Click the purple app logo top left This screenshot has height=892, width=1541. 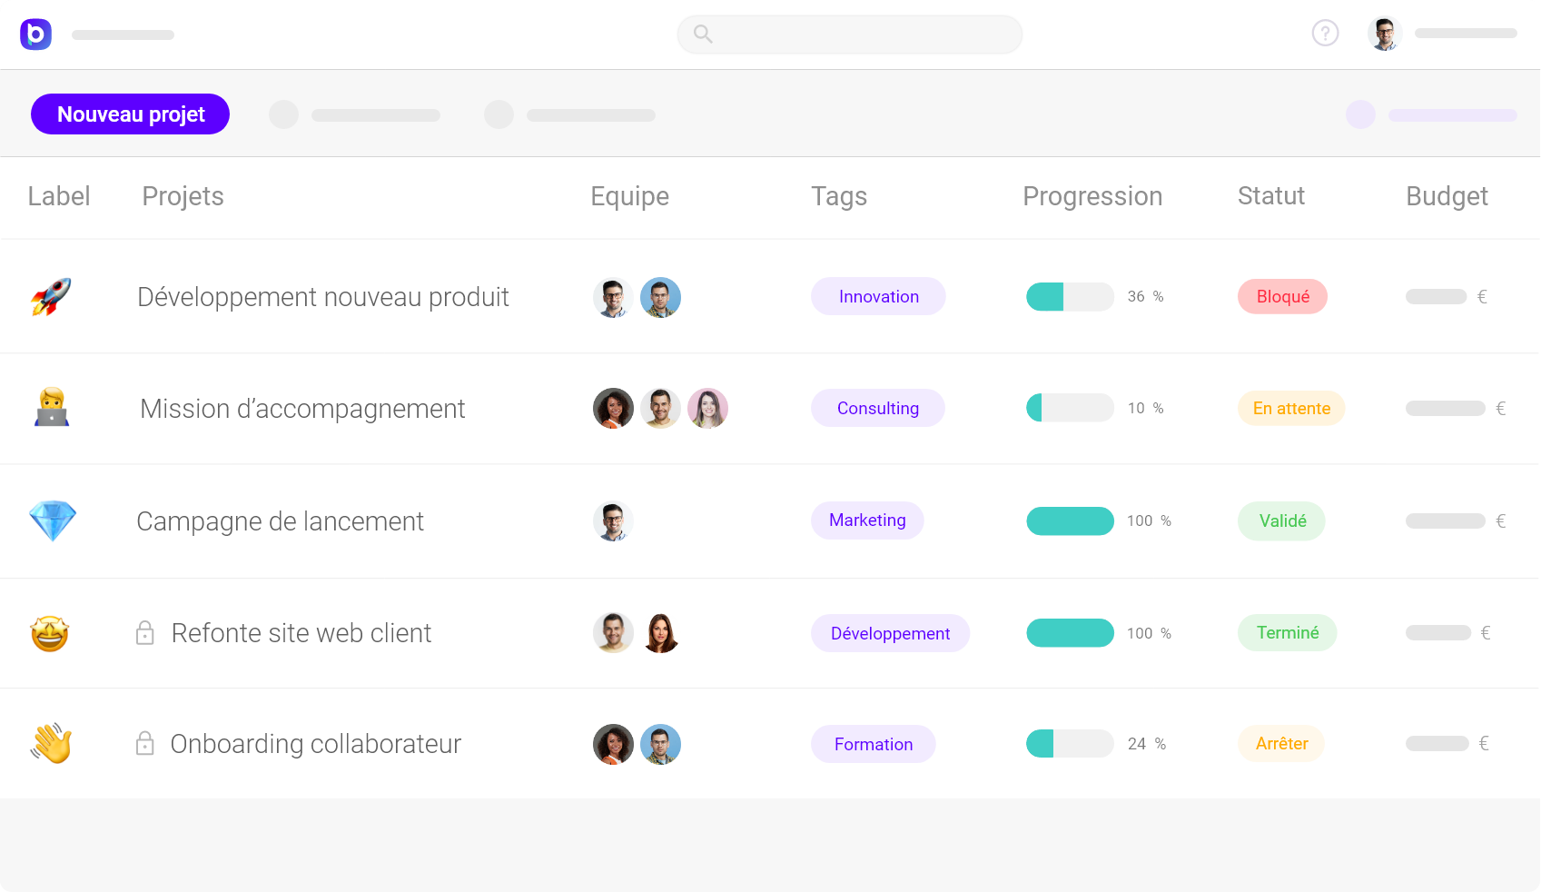(x=35, y=34)
